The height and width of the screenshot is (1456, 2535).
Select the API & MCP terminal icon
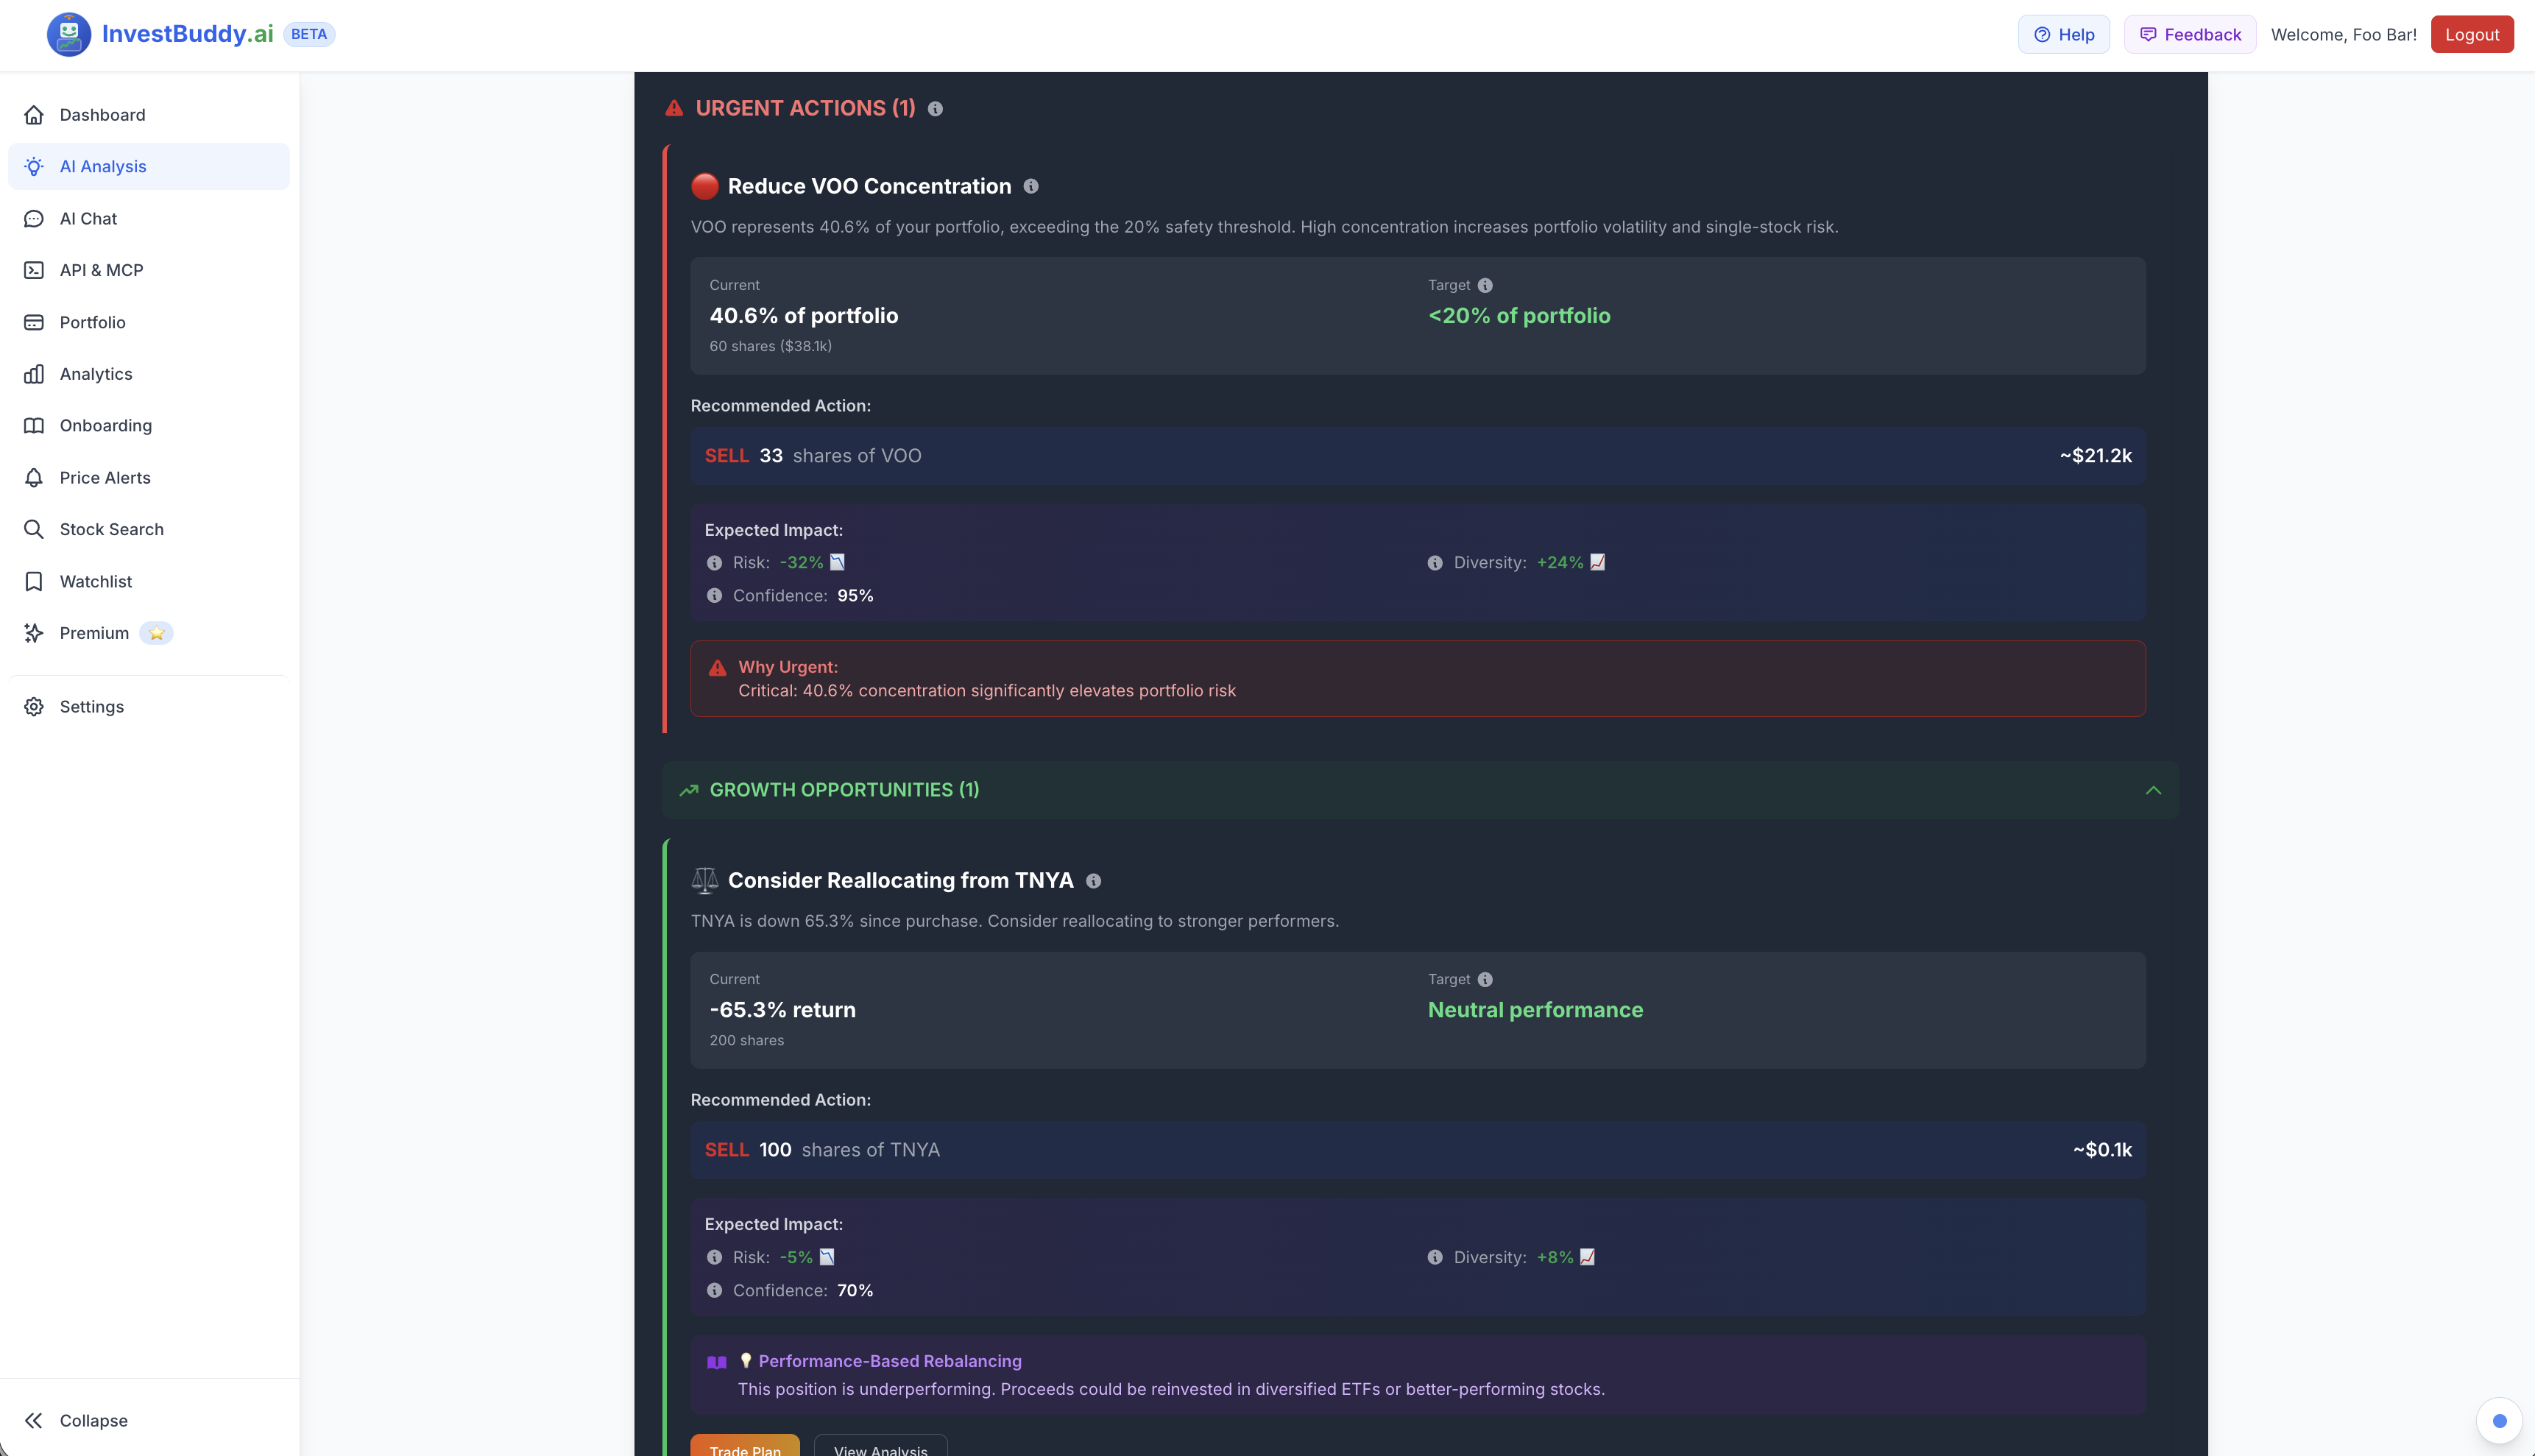(34, 270)
